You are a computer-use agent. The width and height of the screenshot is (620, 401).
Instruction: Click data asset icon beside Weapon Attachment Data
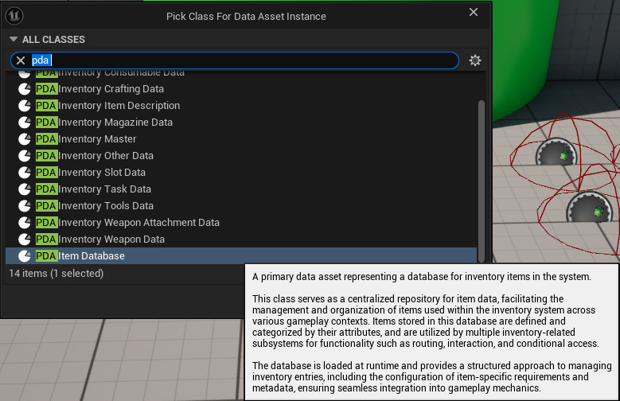coord(25,222)
